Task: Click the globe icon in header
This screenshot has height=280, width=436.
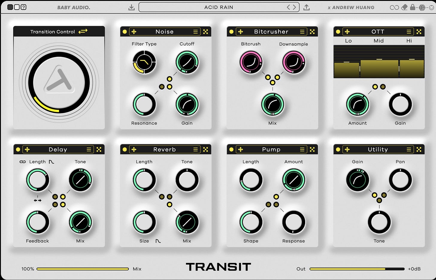Action: click(x=422, y=7)
